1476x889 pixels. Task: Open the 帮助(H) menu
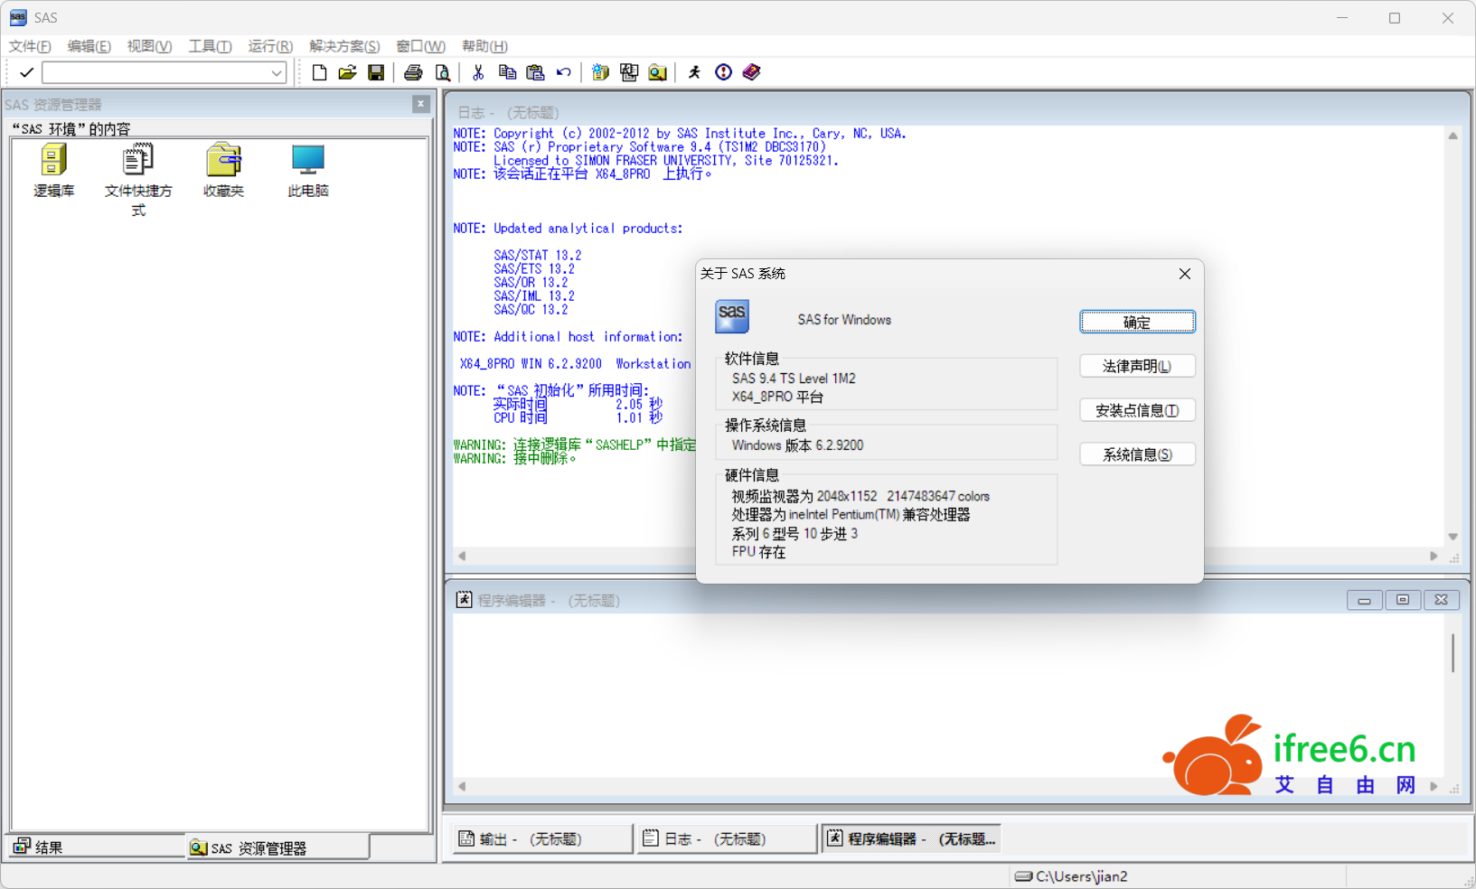[x=484, y=46]
